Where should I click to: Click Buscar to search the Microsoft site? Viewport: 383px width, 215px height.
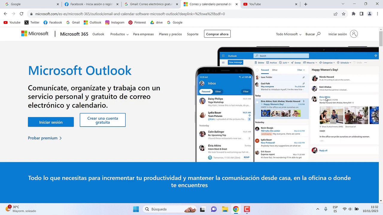[313, 34]
